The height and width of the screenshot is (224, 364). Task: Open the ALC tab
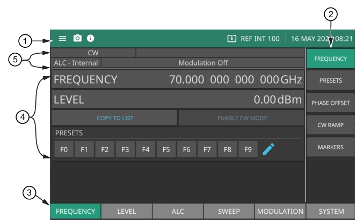click(x=178, y=211)
